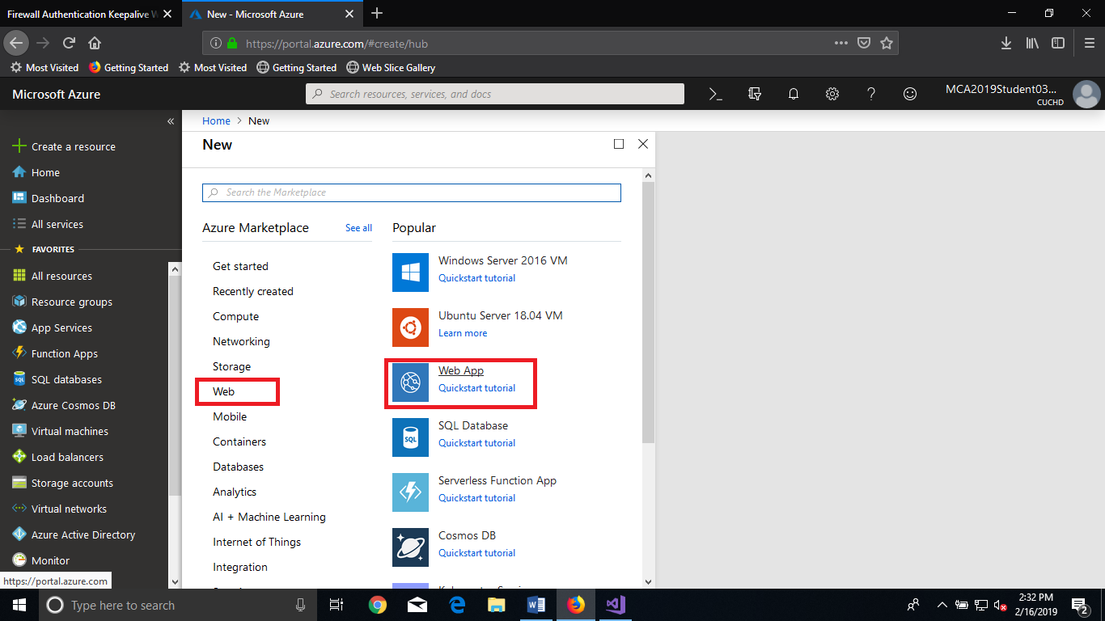The height and width of the screenshot is (621, 1105).
Task: Select AI + Machine Learning category
Action: click(x=269, y=517)
